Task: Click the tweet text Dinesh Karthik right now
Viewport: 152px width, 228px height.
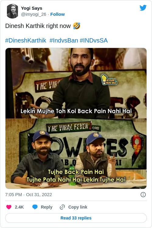Action: tap(38, 26)
